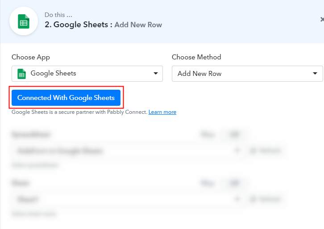Click the 'Choose App' label
Screen dimensions: 324x229
pos(31,57)
